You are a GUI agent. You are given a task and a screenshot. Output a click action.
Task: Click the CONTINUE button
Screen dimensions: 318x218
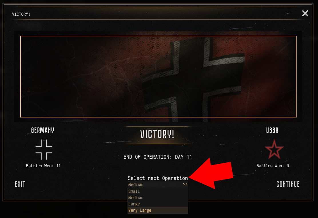click(288, 184)
